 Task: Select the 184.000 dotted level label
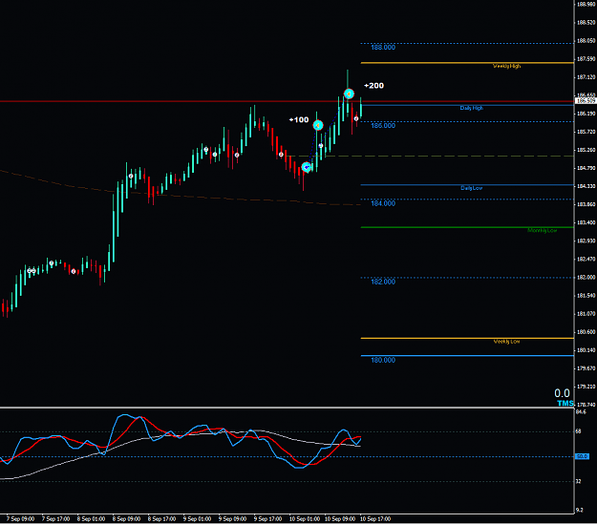(x=383, y=203)
